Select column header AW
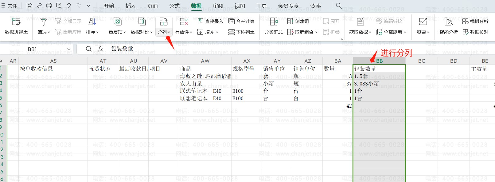This screenshot has height=182, width=495. [205, 61]
